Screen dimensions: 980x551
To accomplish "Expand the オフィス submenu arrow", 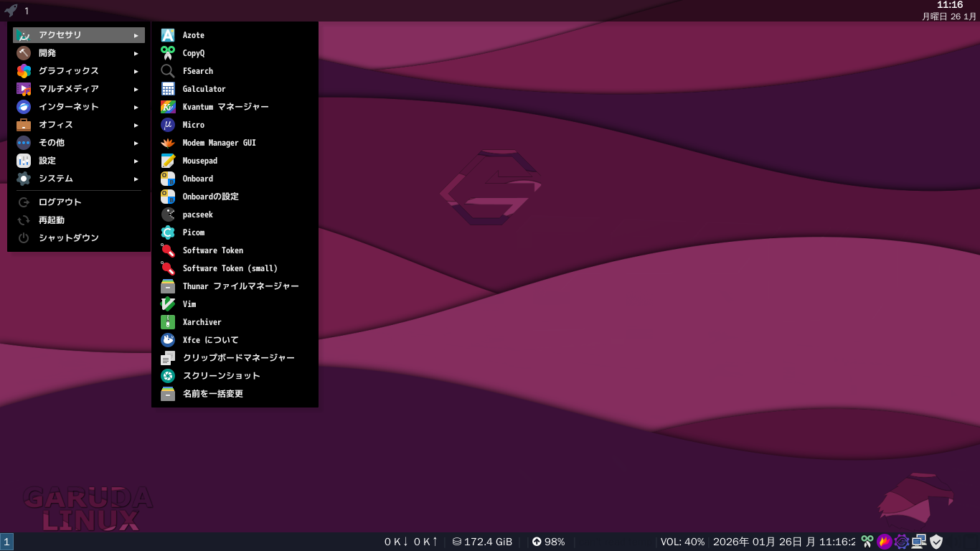I will (x=136, y=125).
